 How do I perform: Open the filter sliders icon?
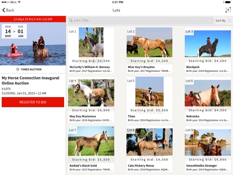228,10
